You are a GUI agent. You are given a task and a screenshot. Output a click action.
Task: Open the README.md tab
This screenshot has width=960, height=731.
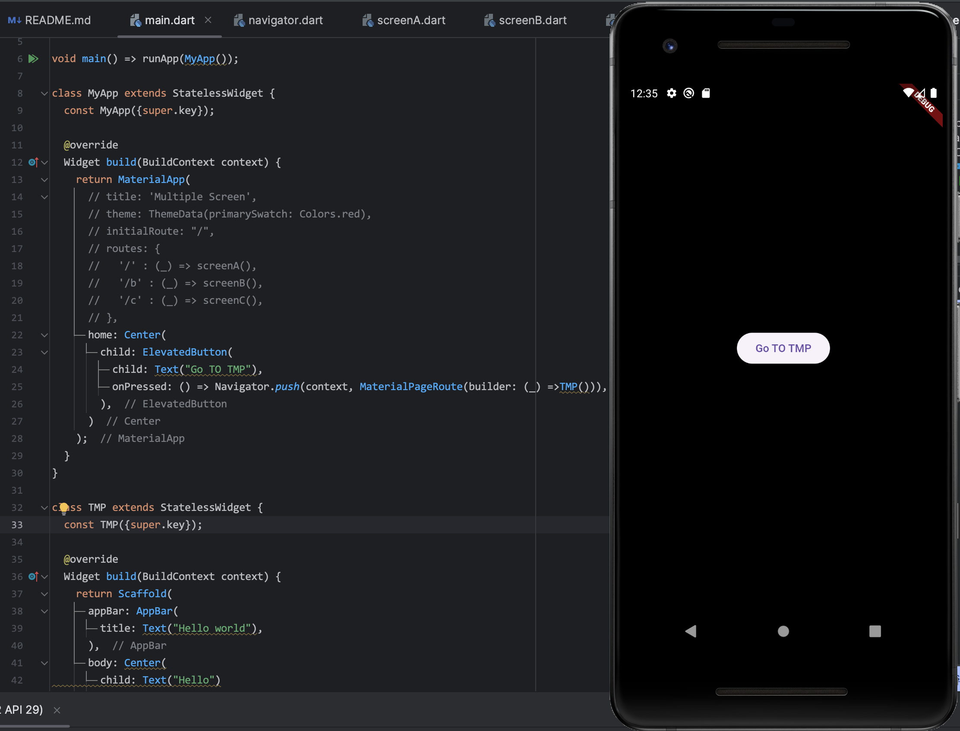[x=57, y=20]
